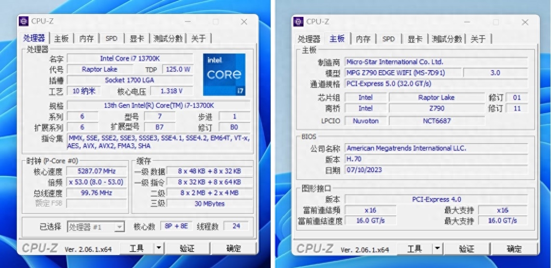551x268 pixels.
Task: Close the right CPU-Z window
Action: tap(525, 22)
